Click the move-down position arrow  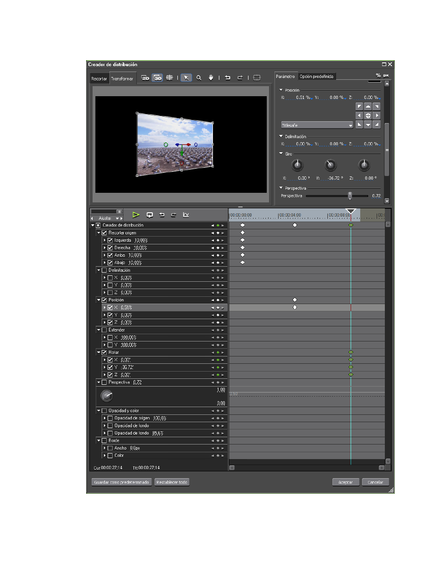368,124
